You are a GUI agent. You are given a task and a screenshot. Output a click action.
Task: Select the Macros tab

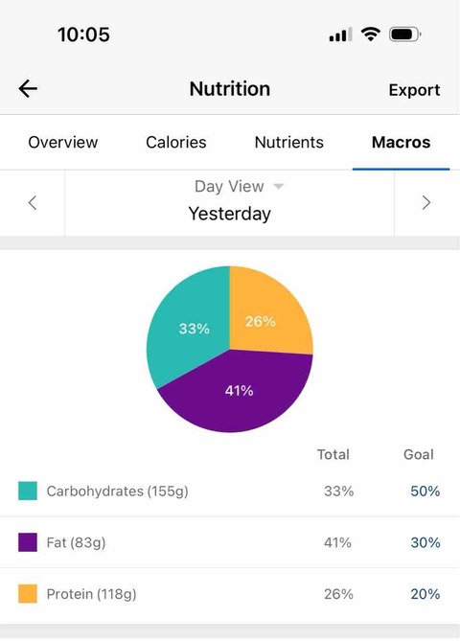(401, 142)
